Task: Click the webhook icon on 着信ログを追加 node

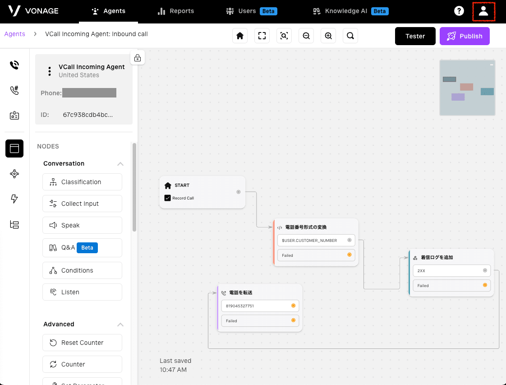Action: click(415, 258)
